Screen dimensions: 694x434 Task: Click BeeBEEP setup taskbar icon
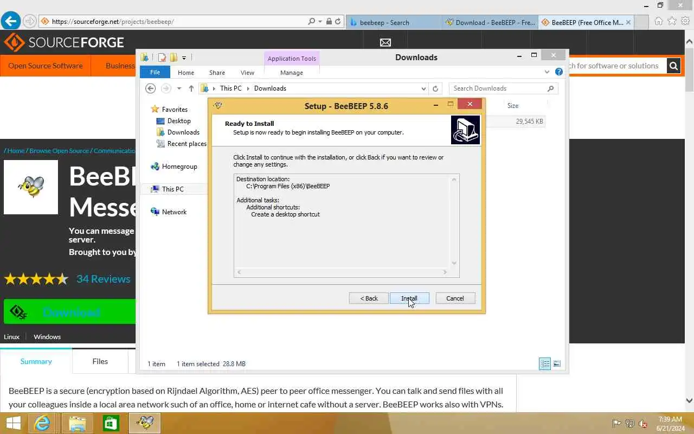click(x=145, y=423)
